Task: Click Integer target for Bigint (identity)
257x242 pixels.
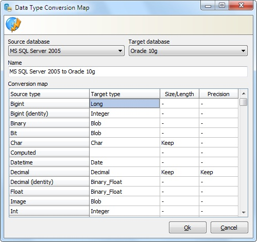Action: coord(125,113)
